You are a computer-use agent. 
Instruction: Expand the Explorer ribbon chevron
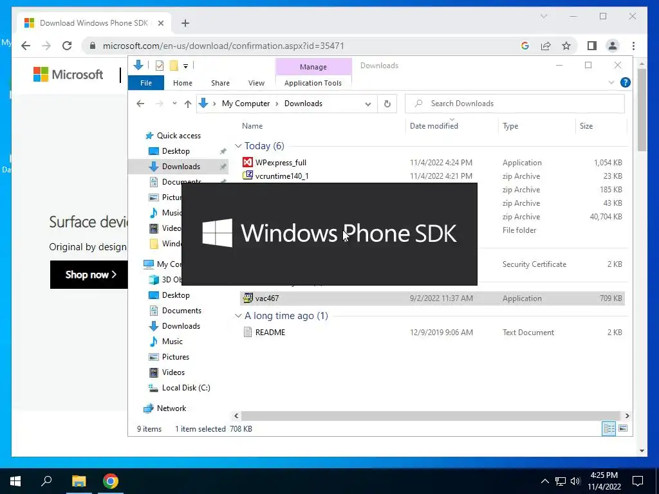(611, 83)
